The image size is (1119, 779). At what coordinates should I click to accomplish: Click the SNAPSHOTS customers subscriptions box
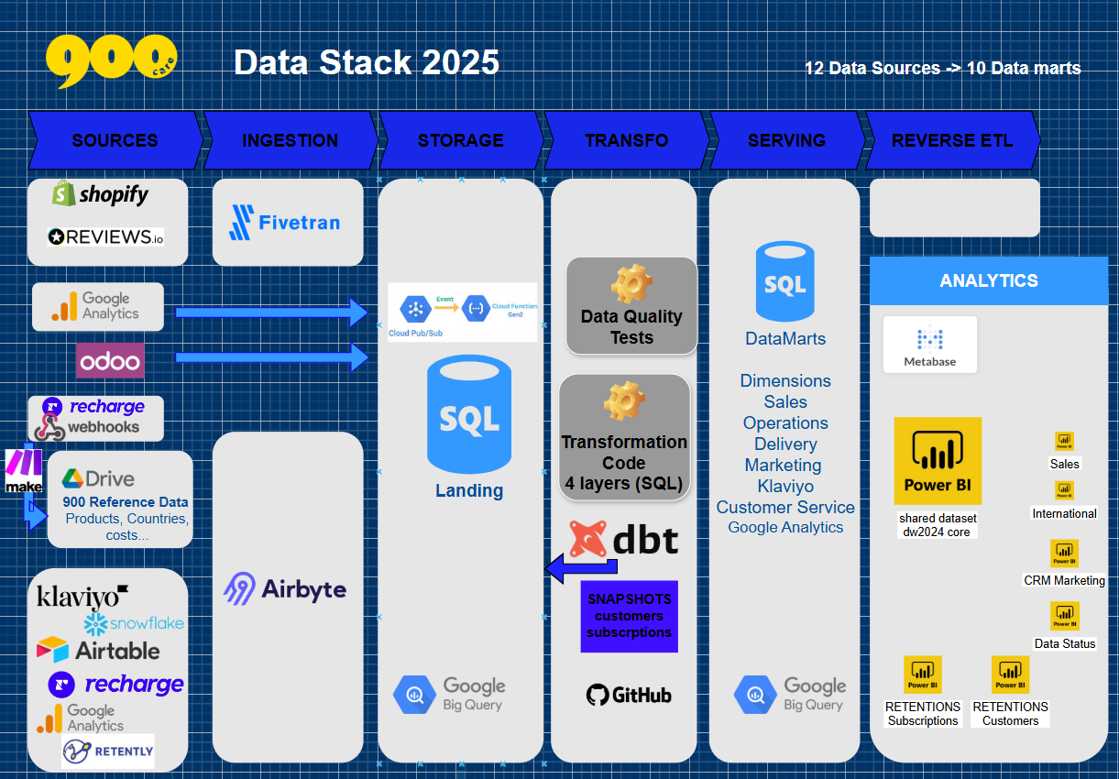(x=629, y=616)
